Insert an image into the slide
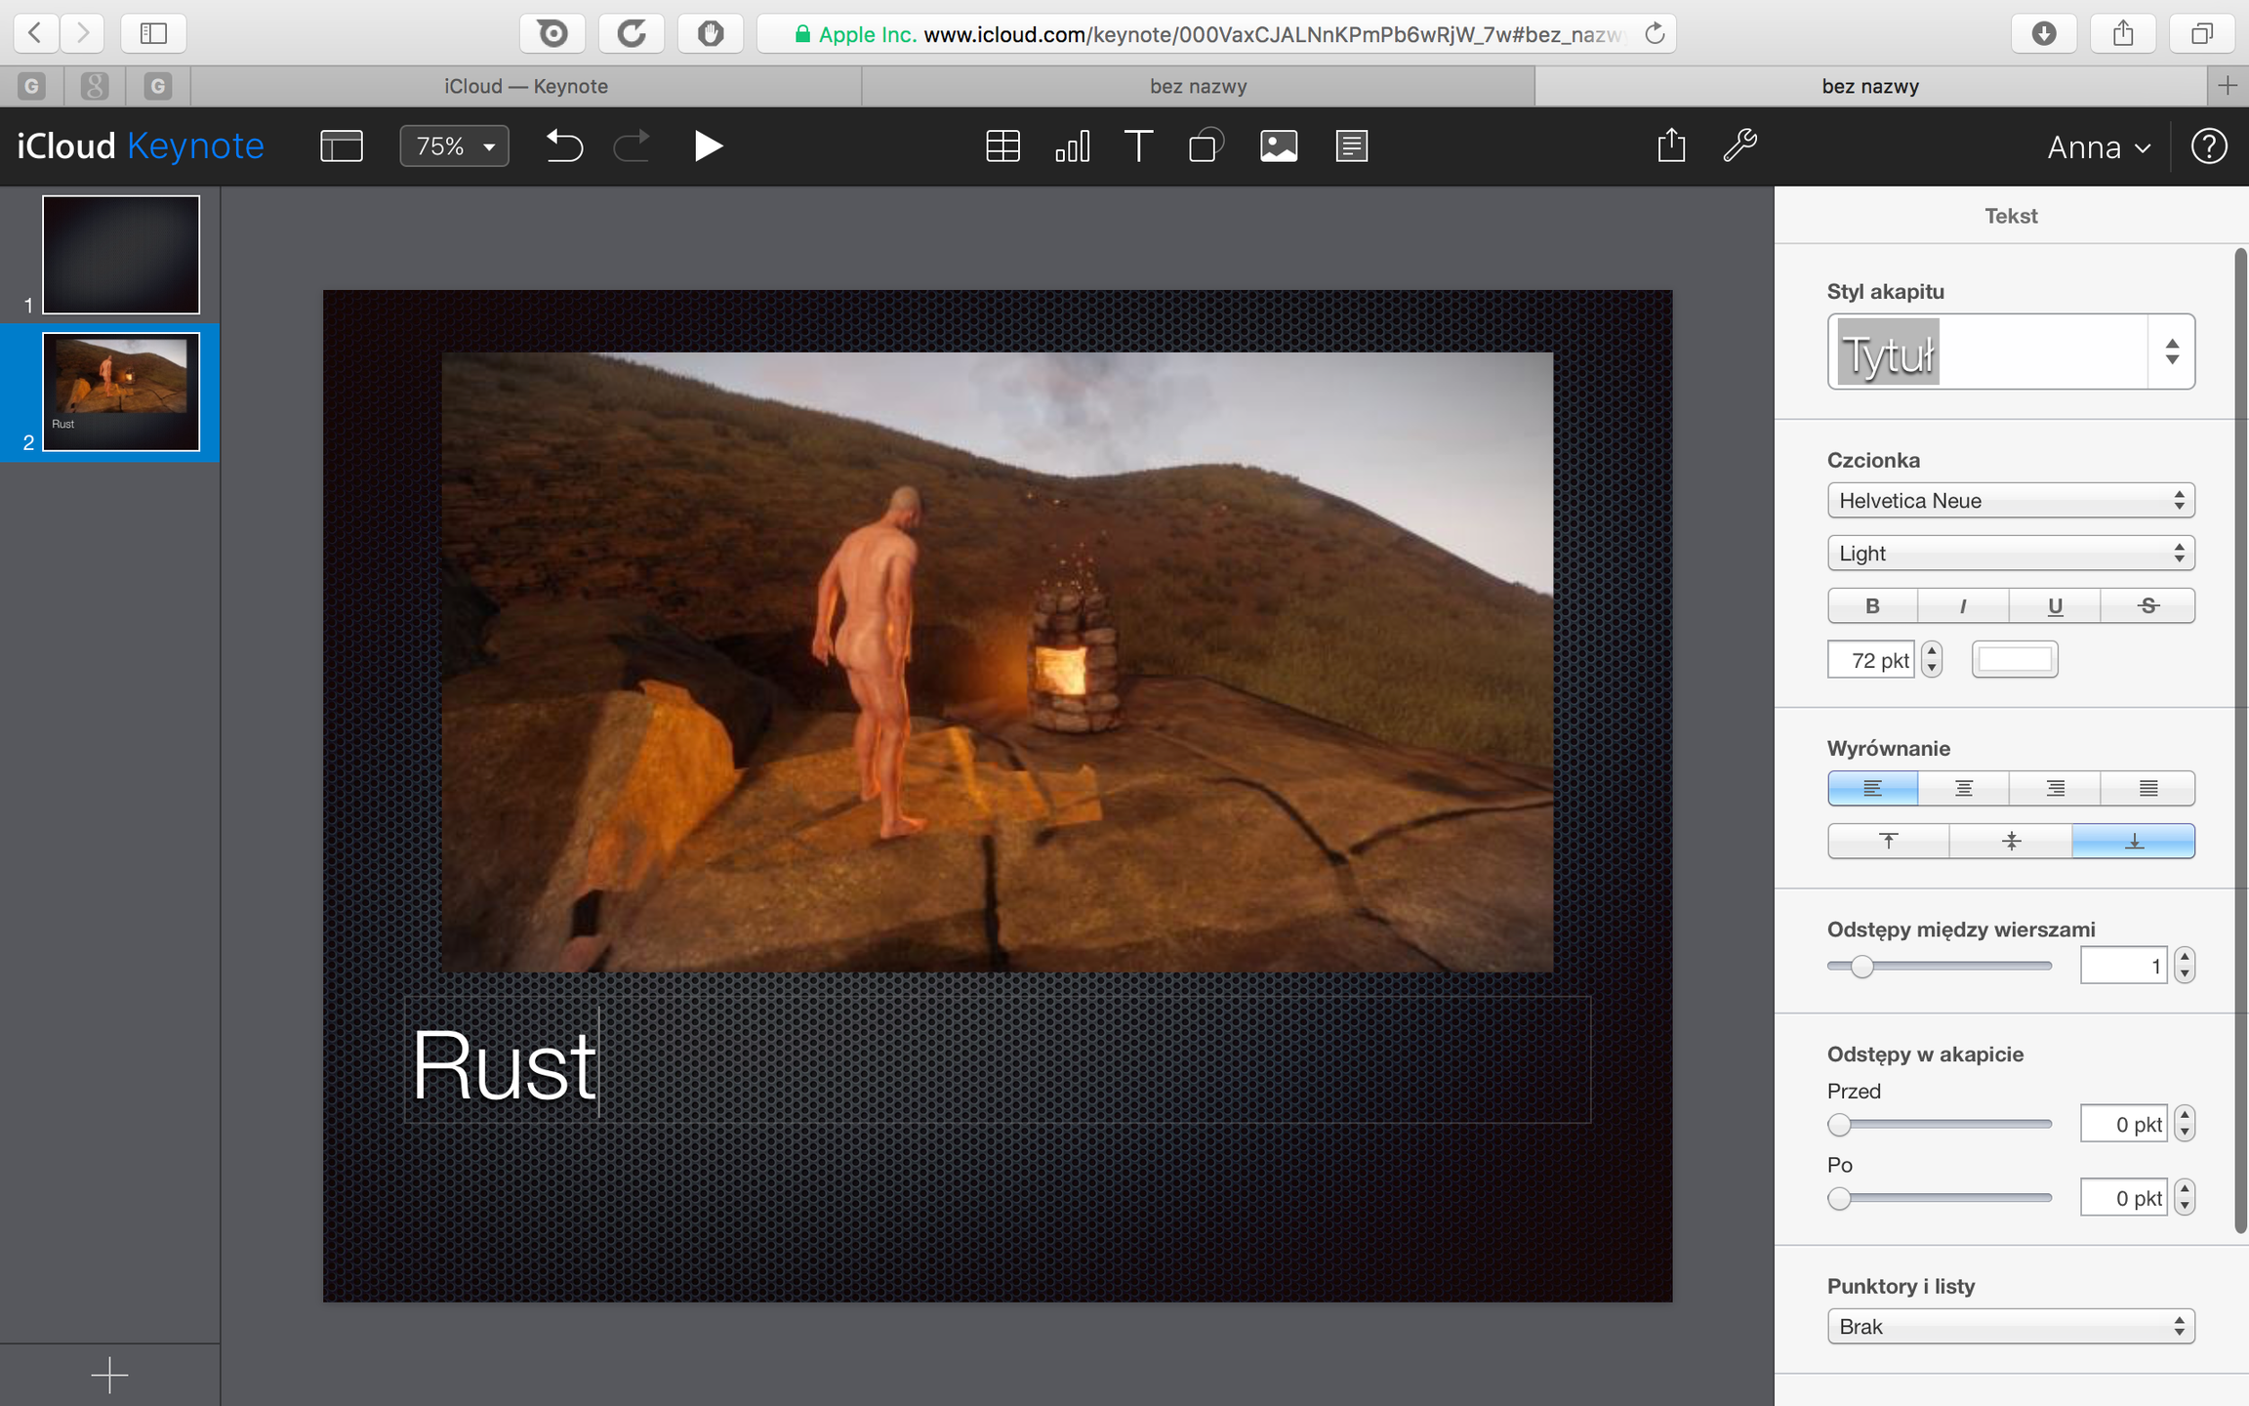This screenshot has height=1406, width=2249. coord(1279,146)
